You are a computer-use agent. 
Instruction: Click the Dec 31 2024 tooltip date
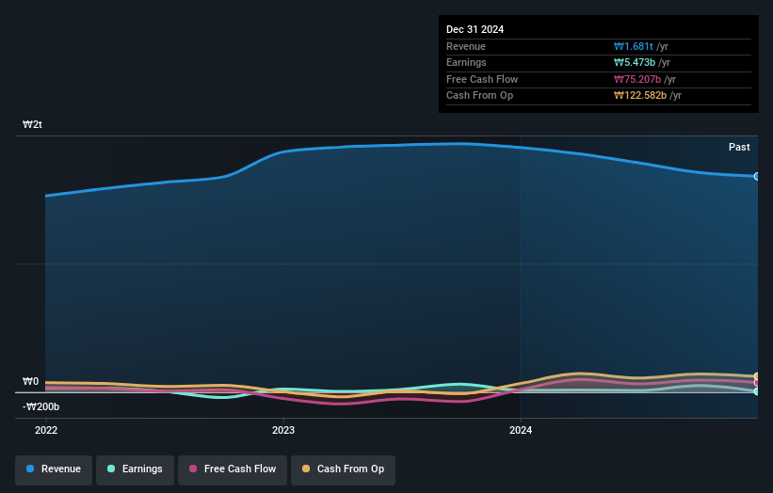(475, 29)
